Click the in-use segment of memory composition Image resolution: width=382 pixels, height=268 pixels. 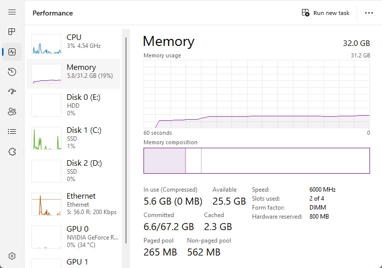tap(164, 161)
